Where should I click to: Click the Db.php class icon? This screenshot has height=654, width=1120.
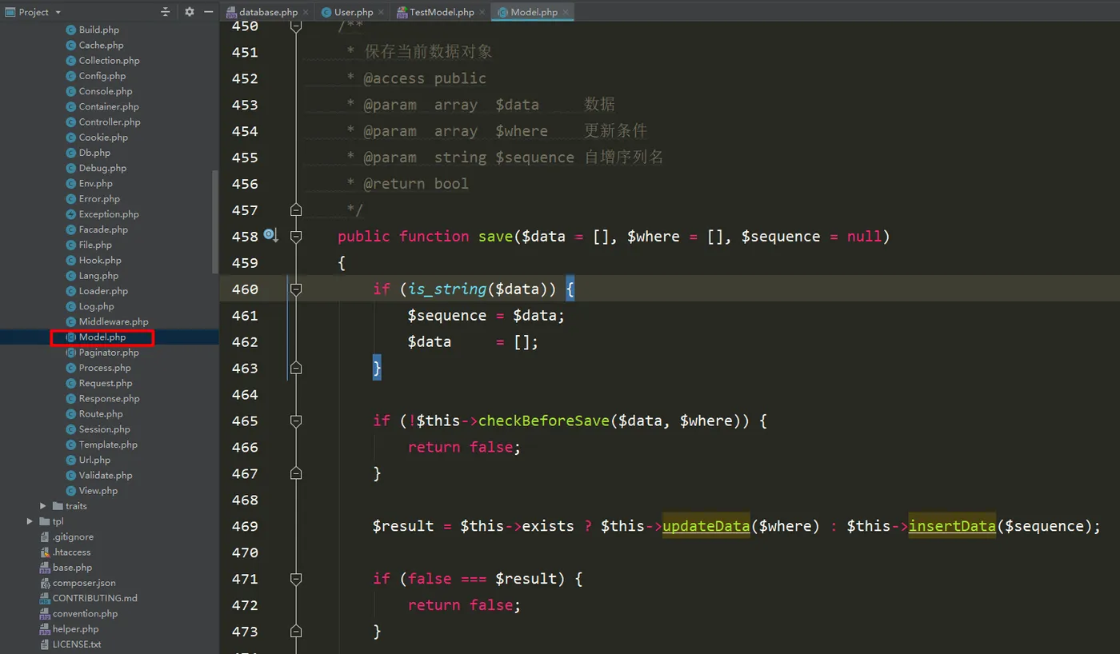click(70, 153)
